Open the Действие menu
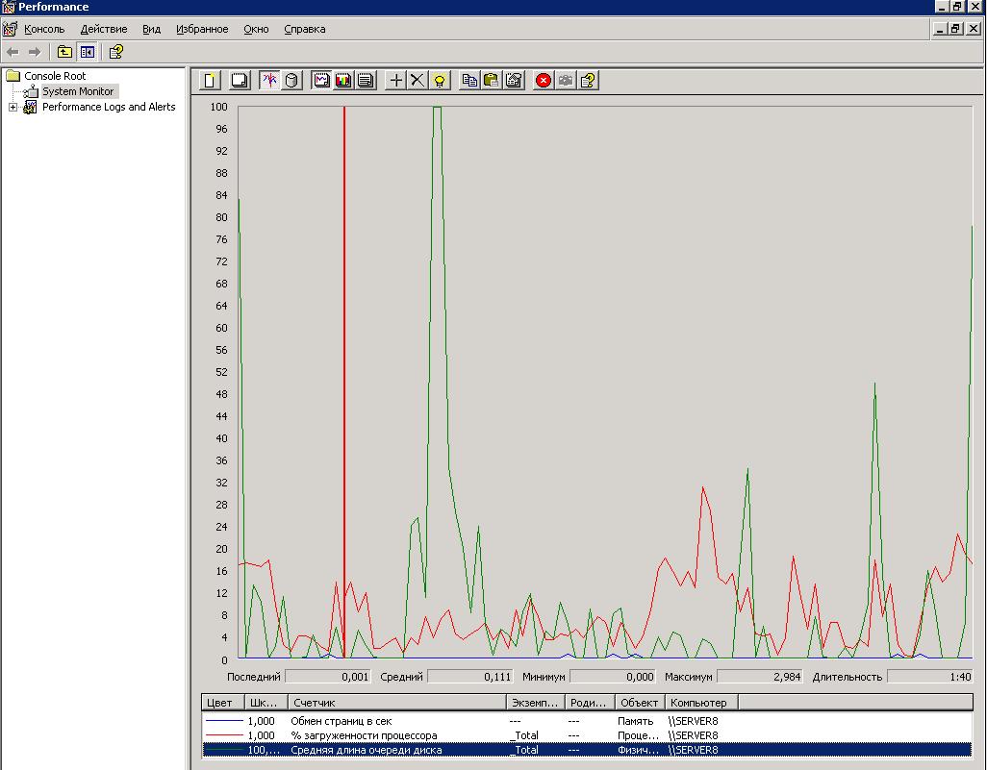 104,29
